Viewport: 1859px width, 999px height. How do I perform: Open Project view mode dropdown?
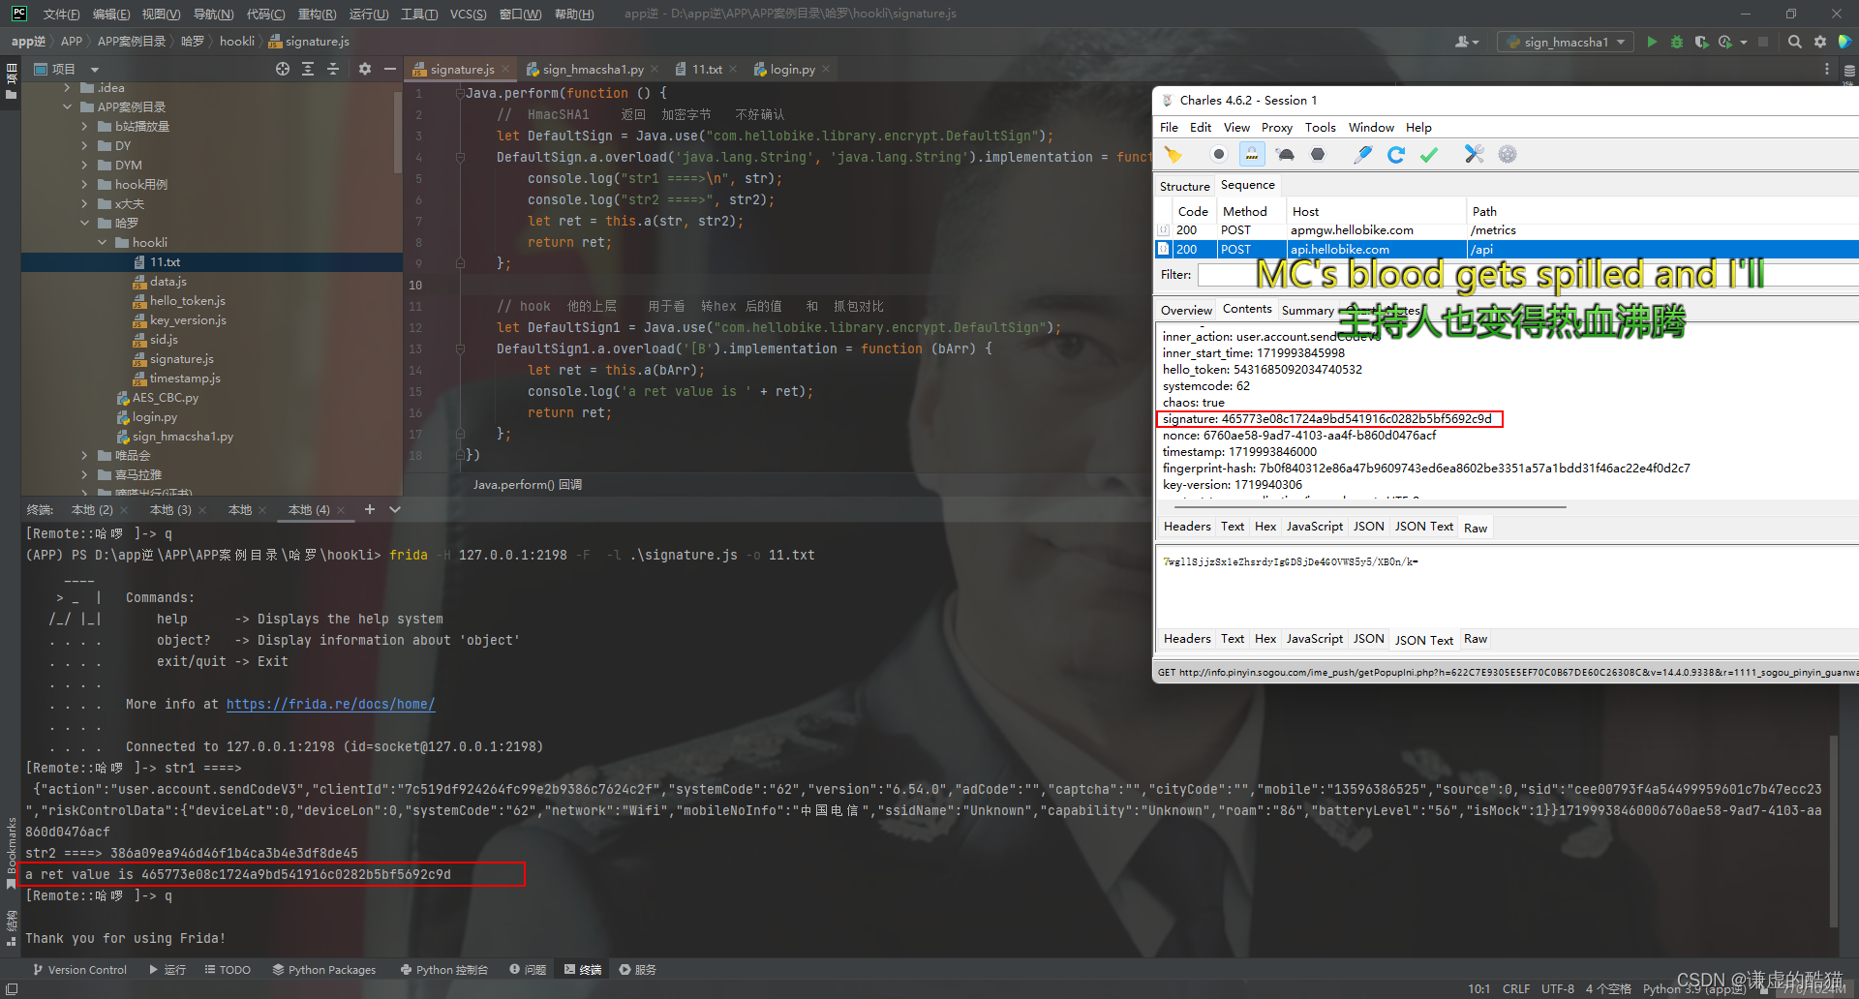pyautogui.click(x=95, y=70)
